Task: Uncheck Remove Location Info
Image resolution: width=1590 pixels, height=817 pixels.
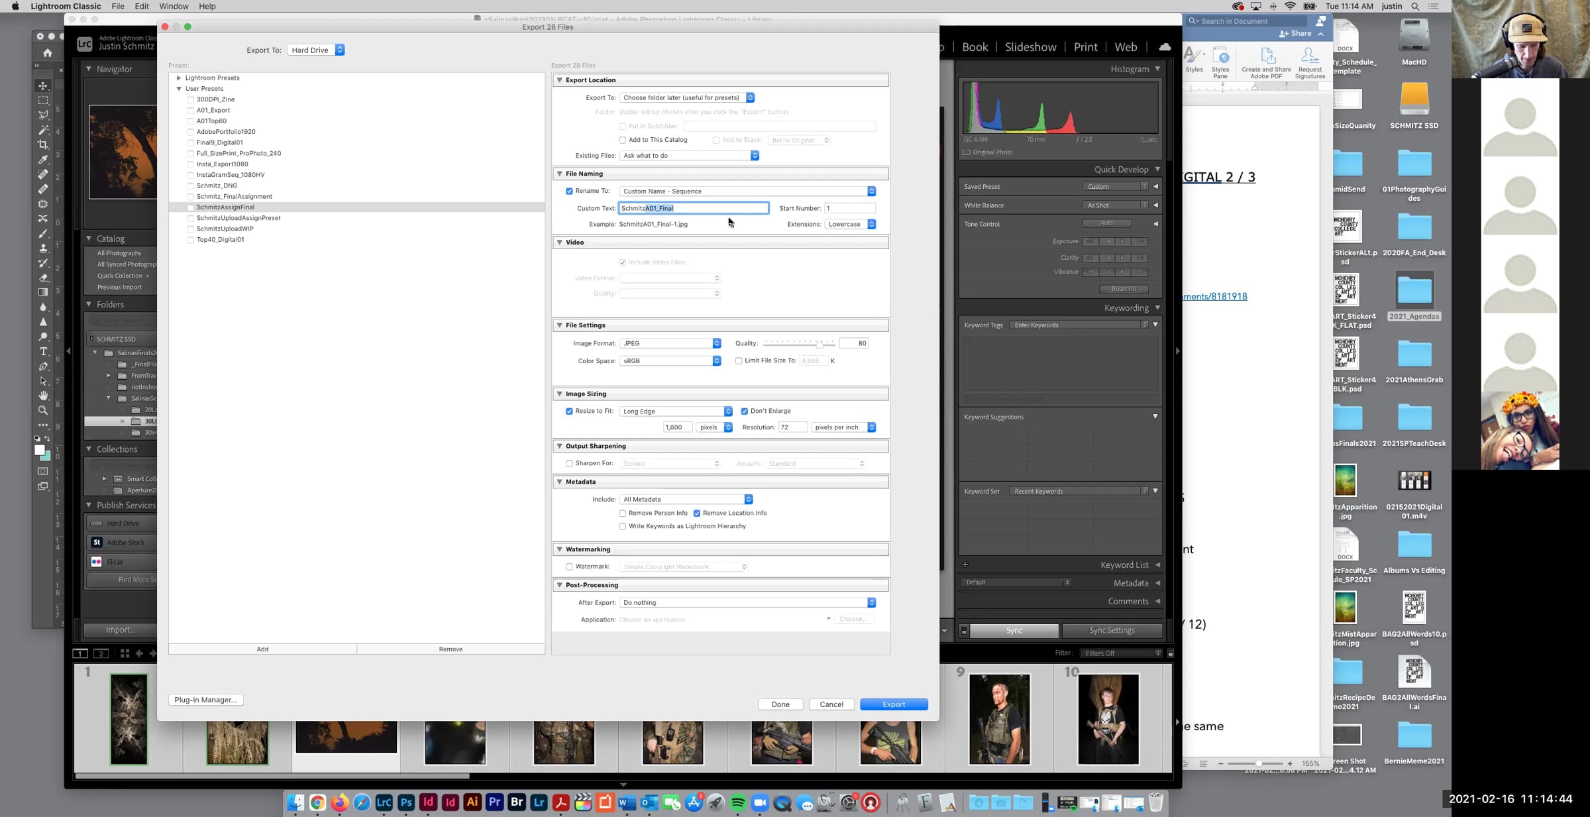Action: click(x=697, y=513)
